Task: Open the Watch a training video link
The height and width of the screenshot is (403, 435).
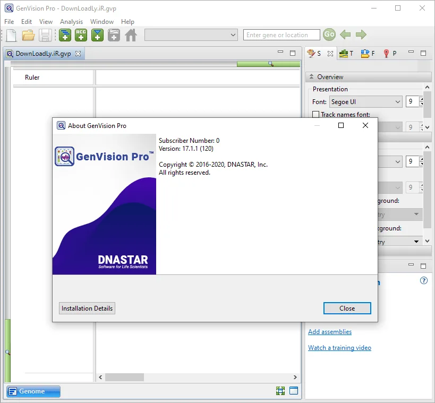Action: coord(339,348)
